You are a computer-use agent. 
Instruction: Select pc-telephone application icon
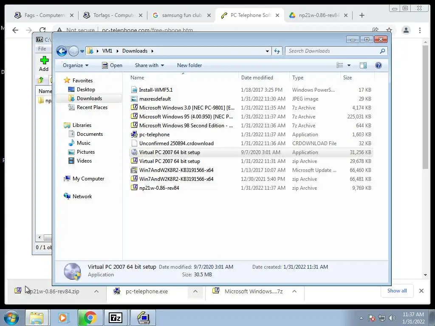(134, 135)
